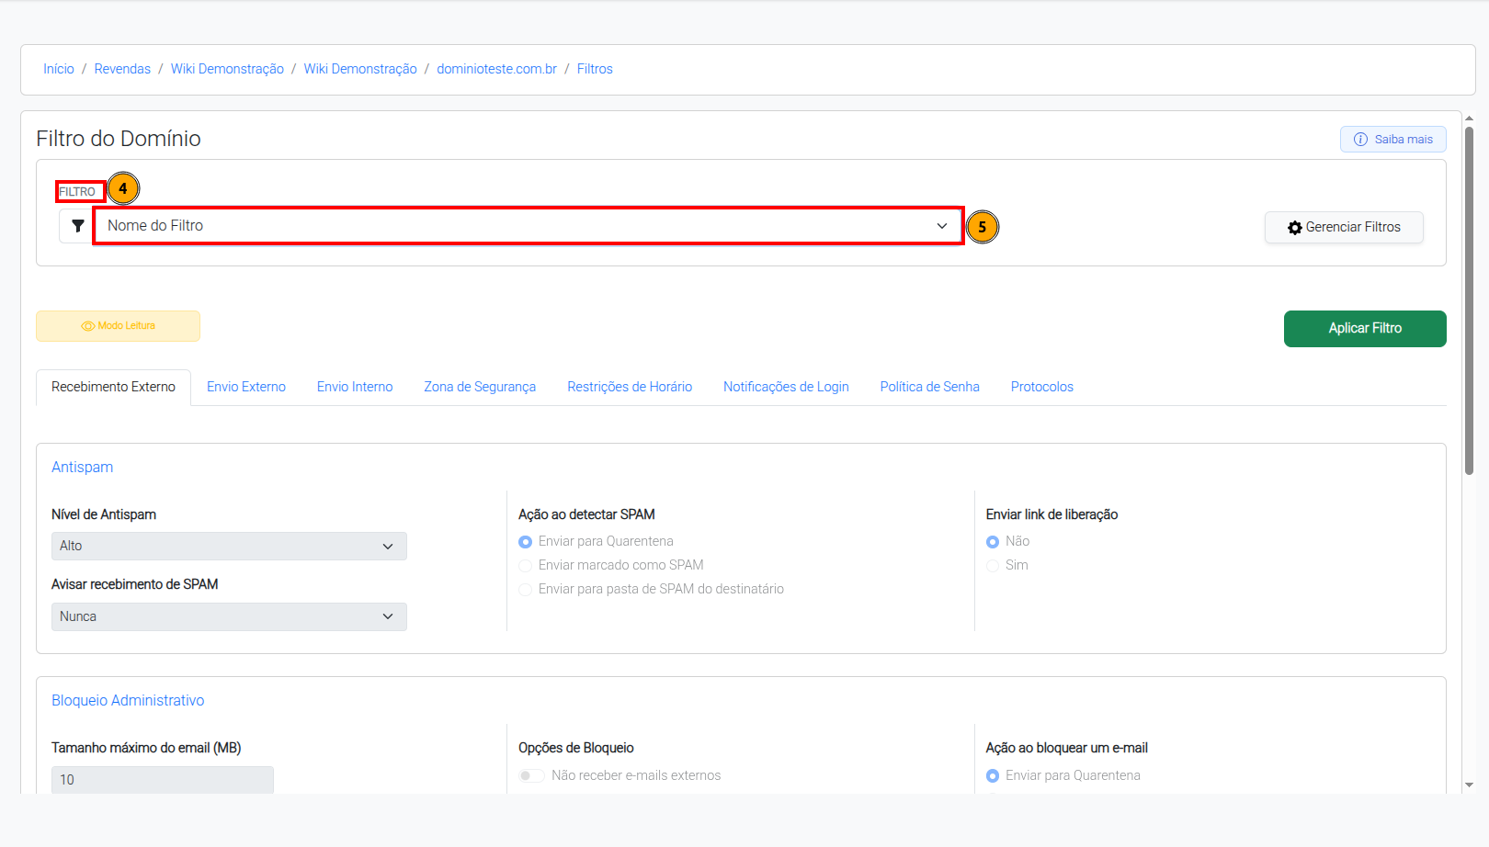Click the Antispam section heading
The height and width of the screenshot is (847, 1489).
83,467
